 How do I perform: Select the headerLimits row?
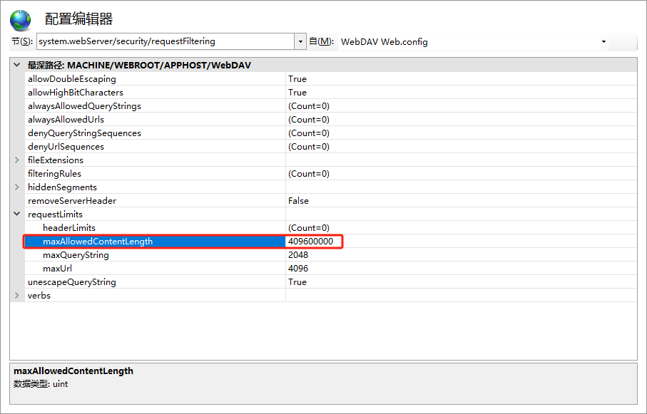[69, 228]
